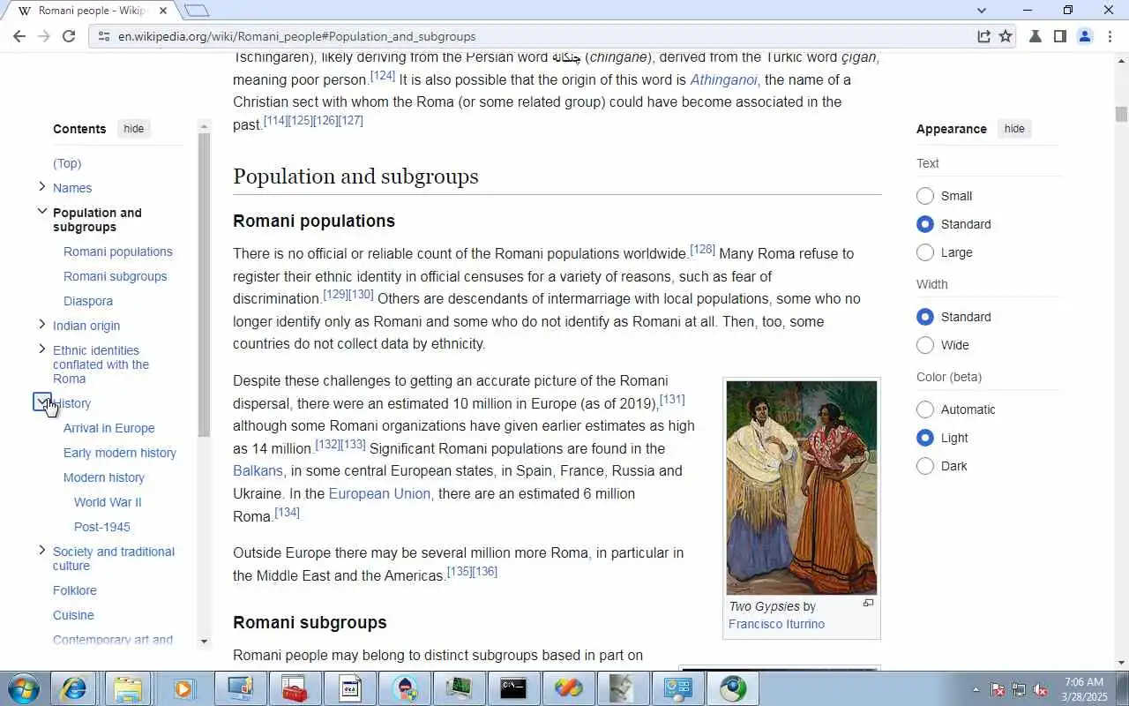1129x706 pixels.
Task: Go forward with the forward arrow
Action: click(44, 36)
